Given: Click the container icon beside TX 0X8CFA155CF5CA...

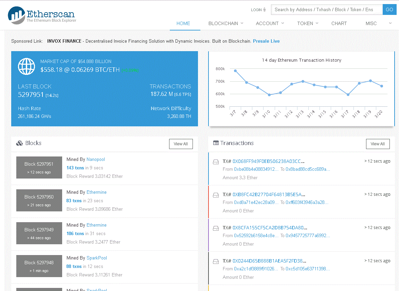Looking at the screenshot, I should [x=216, y=228].
